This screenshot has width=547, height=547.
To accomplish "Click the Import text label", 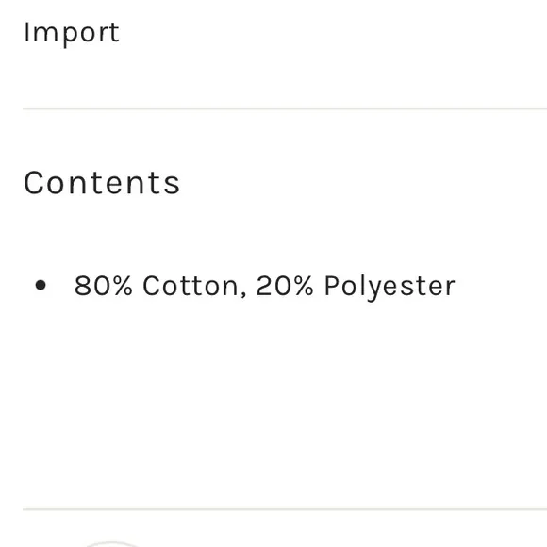I will [72, 34].
